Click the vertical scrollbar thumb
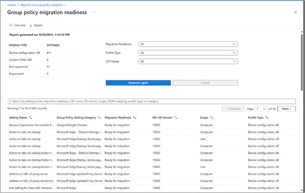Image resolution: width=305 pixels, height=193 pixels. coord(302,62)
